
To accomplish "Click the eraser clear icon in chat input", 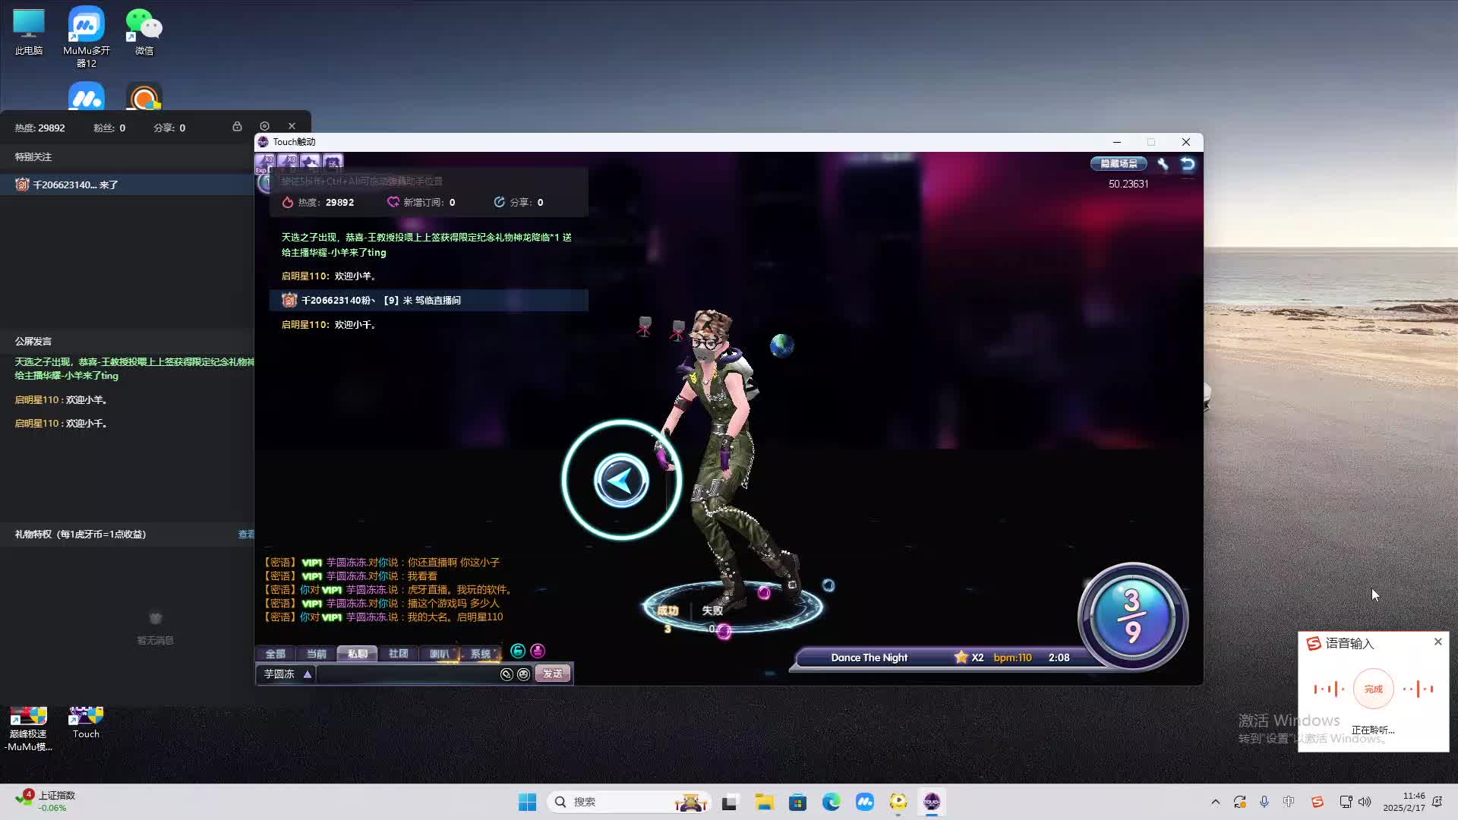I will click(507, 674).
